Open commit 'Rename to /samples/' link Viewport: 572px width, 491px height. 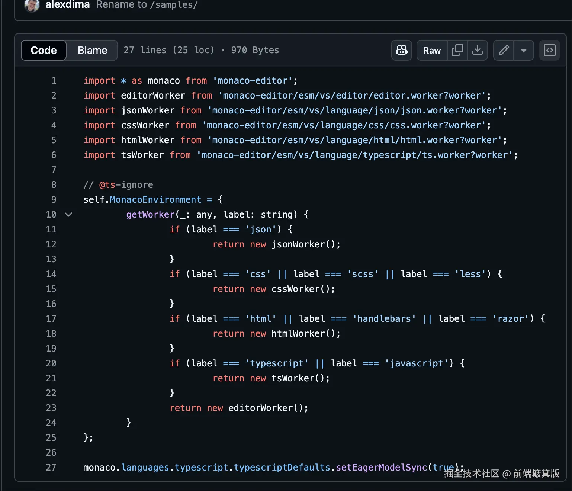[147, 5]
